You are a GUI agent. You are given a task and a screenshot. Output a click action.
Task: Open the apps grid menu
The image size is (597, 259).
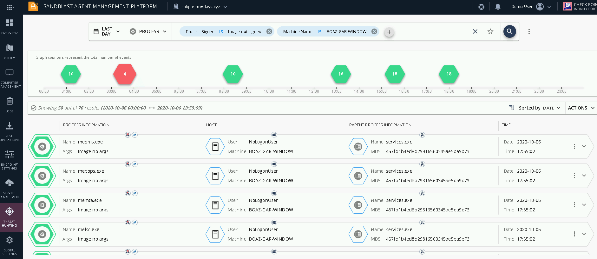click(10, 7)
